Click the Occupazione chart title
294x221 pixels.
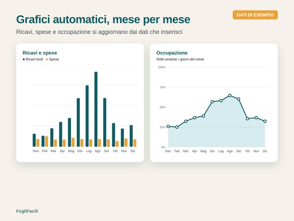(x=172, y=53)
